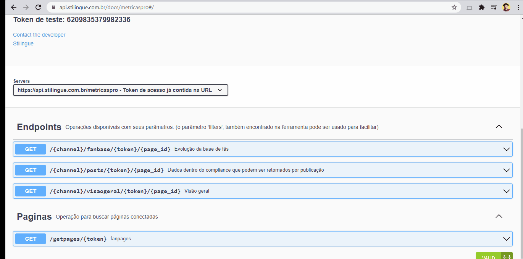
Task: Click the 'fanpages' endpoint description
Action: click(121, 239)
